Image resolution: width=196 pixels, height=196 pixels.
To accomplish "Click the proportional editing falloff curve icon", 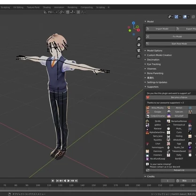I will (x=83, y=12).
